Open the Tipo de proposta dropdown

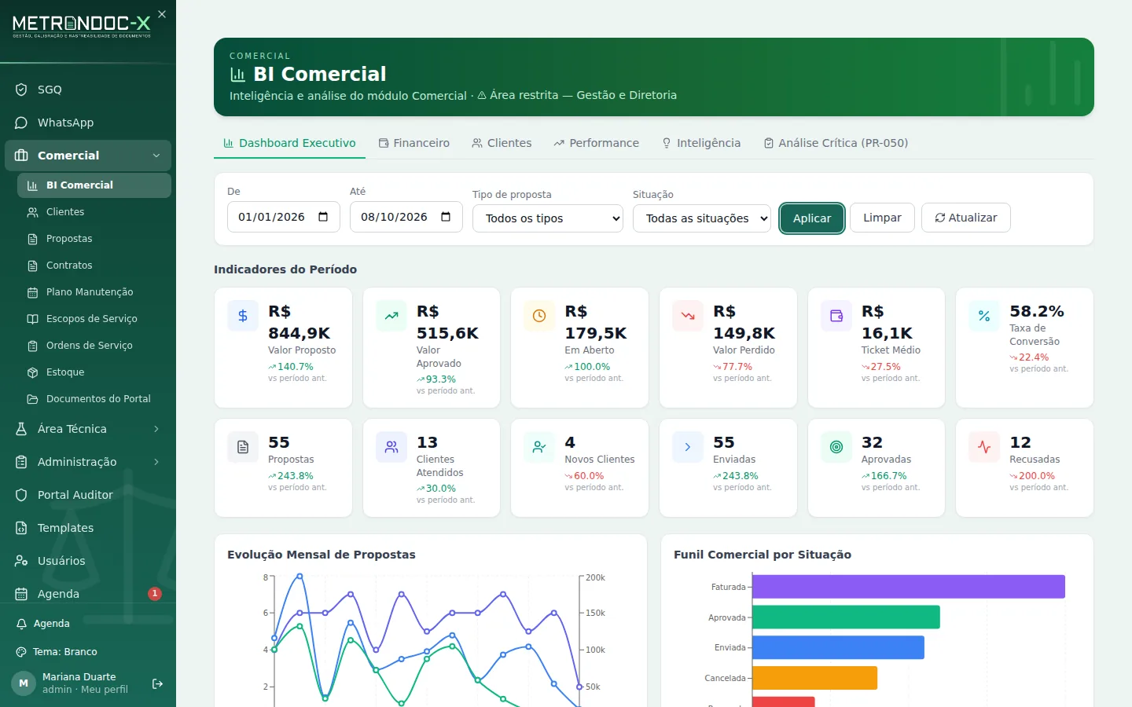pyautogui.click(x=548, y=218)
